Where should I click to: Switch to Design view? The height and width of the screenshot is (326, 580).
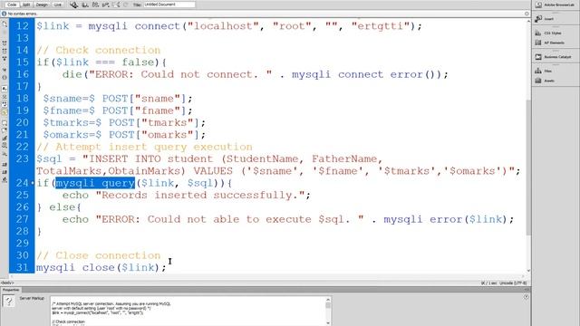tap(42, 5)
